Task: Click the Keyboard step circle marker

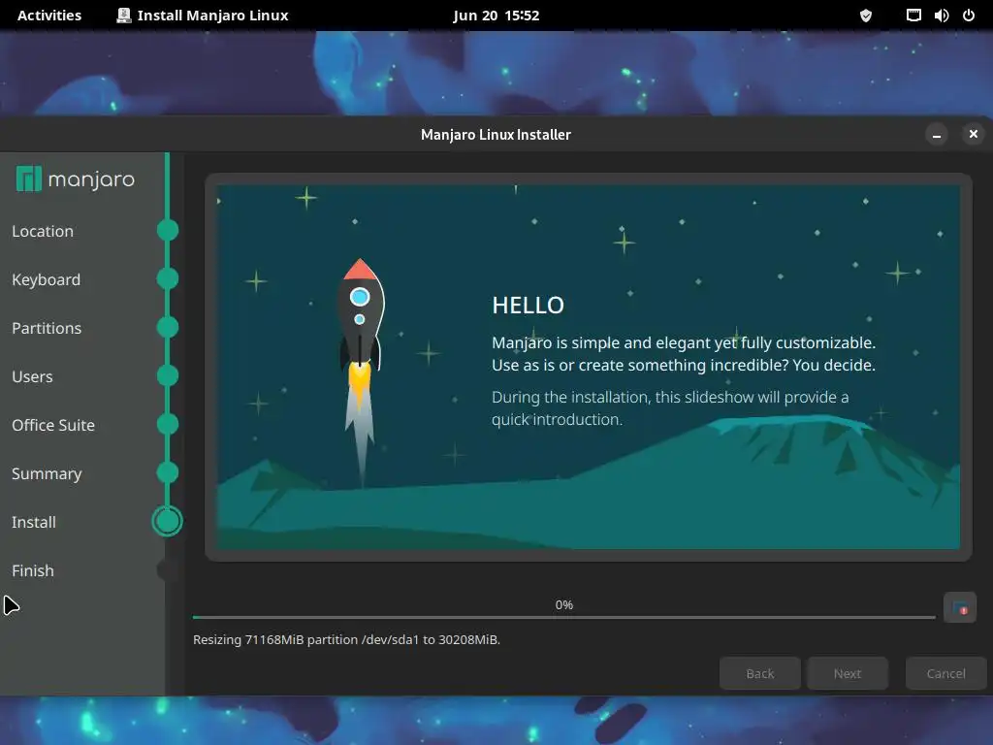Action: tap(168, 278)
